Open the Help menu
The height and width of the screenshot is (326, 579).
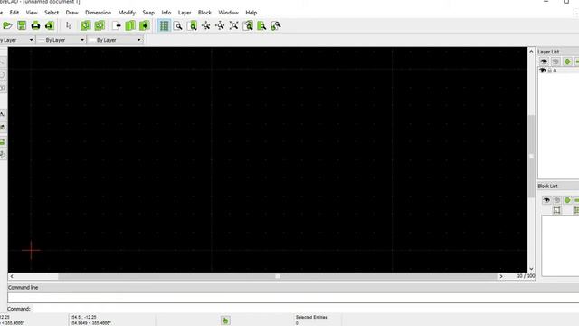[252, 13]
